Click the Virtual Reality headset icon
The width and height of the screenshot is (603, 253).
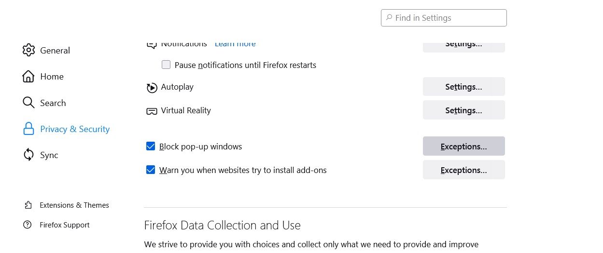152,111
